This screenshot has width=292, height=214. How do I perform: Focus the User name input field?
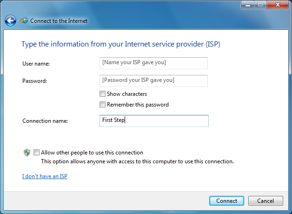click(x=153, y=63)
